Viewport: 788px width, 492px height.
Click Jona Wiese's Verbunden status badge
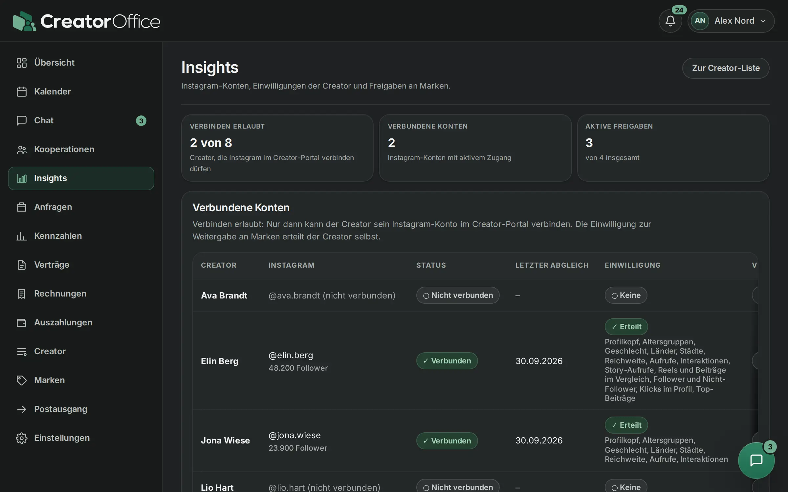click(x=447, y=441)
